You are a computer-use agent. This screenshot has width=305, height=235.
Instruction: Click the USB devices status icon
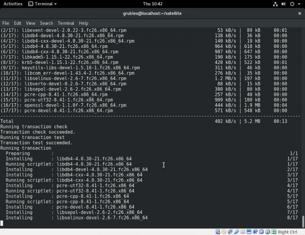(x=237, y=232)
